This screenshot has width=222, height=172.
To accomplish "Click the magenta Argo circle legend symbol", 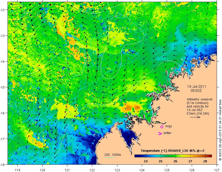I will coord(162,127).
